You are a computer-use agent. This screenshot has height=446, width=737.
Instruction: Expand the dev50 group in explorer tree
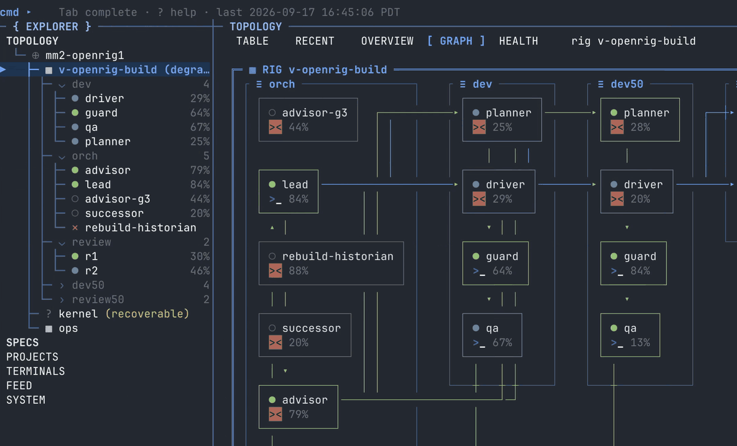tap(61, 286)
